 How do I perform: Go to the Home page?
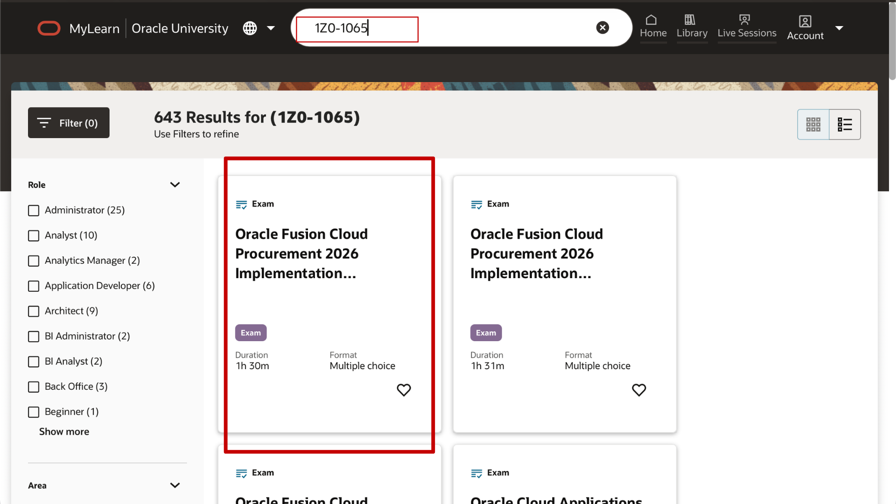(x=653, y=27)
